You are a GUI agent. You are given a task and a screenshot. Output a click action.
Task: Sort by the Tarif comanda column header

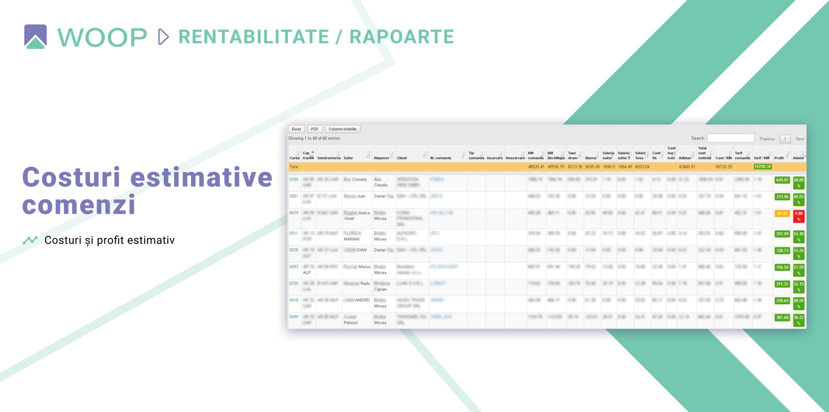click(743, 154)
